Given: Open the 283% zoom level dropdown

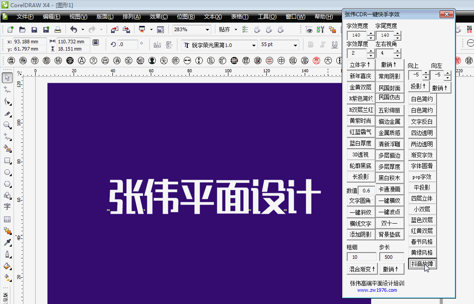Looking at the screenshot, I should click(x=207, y=29).
